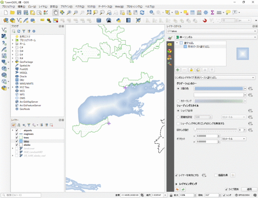The height and width of the screenshot is (198, 258).
Task: Open the Processing Toolbox gear icon
Action: pyautogui.click(x=206, y=12)
